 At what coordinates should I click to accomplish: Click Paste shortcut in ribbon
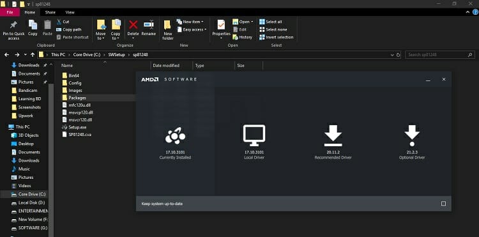(72, 37)
